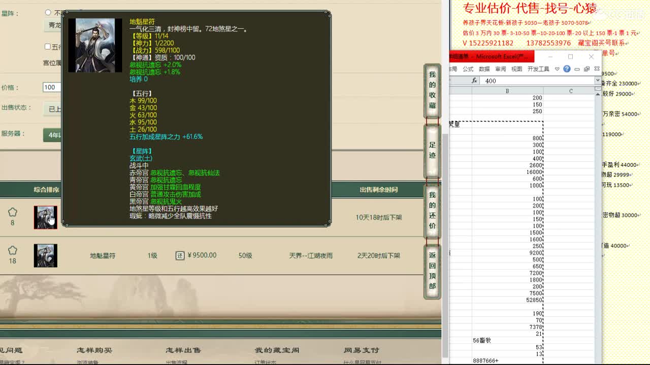
Task: Select Excel cell containing 8887666+
Action: pos(507,361)
